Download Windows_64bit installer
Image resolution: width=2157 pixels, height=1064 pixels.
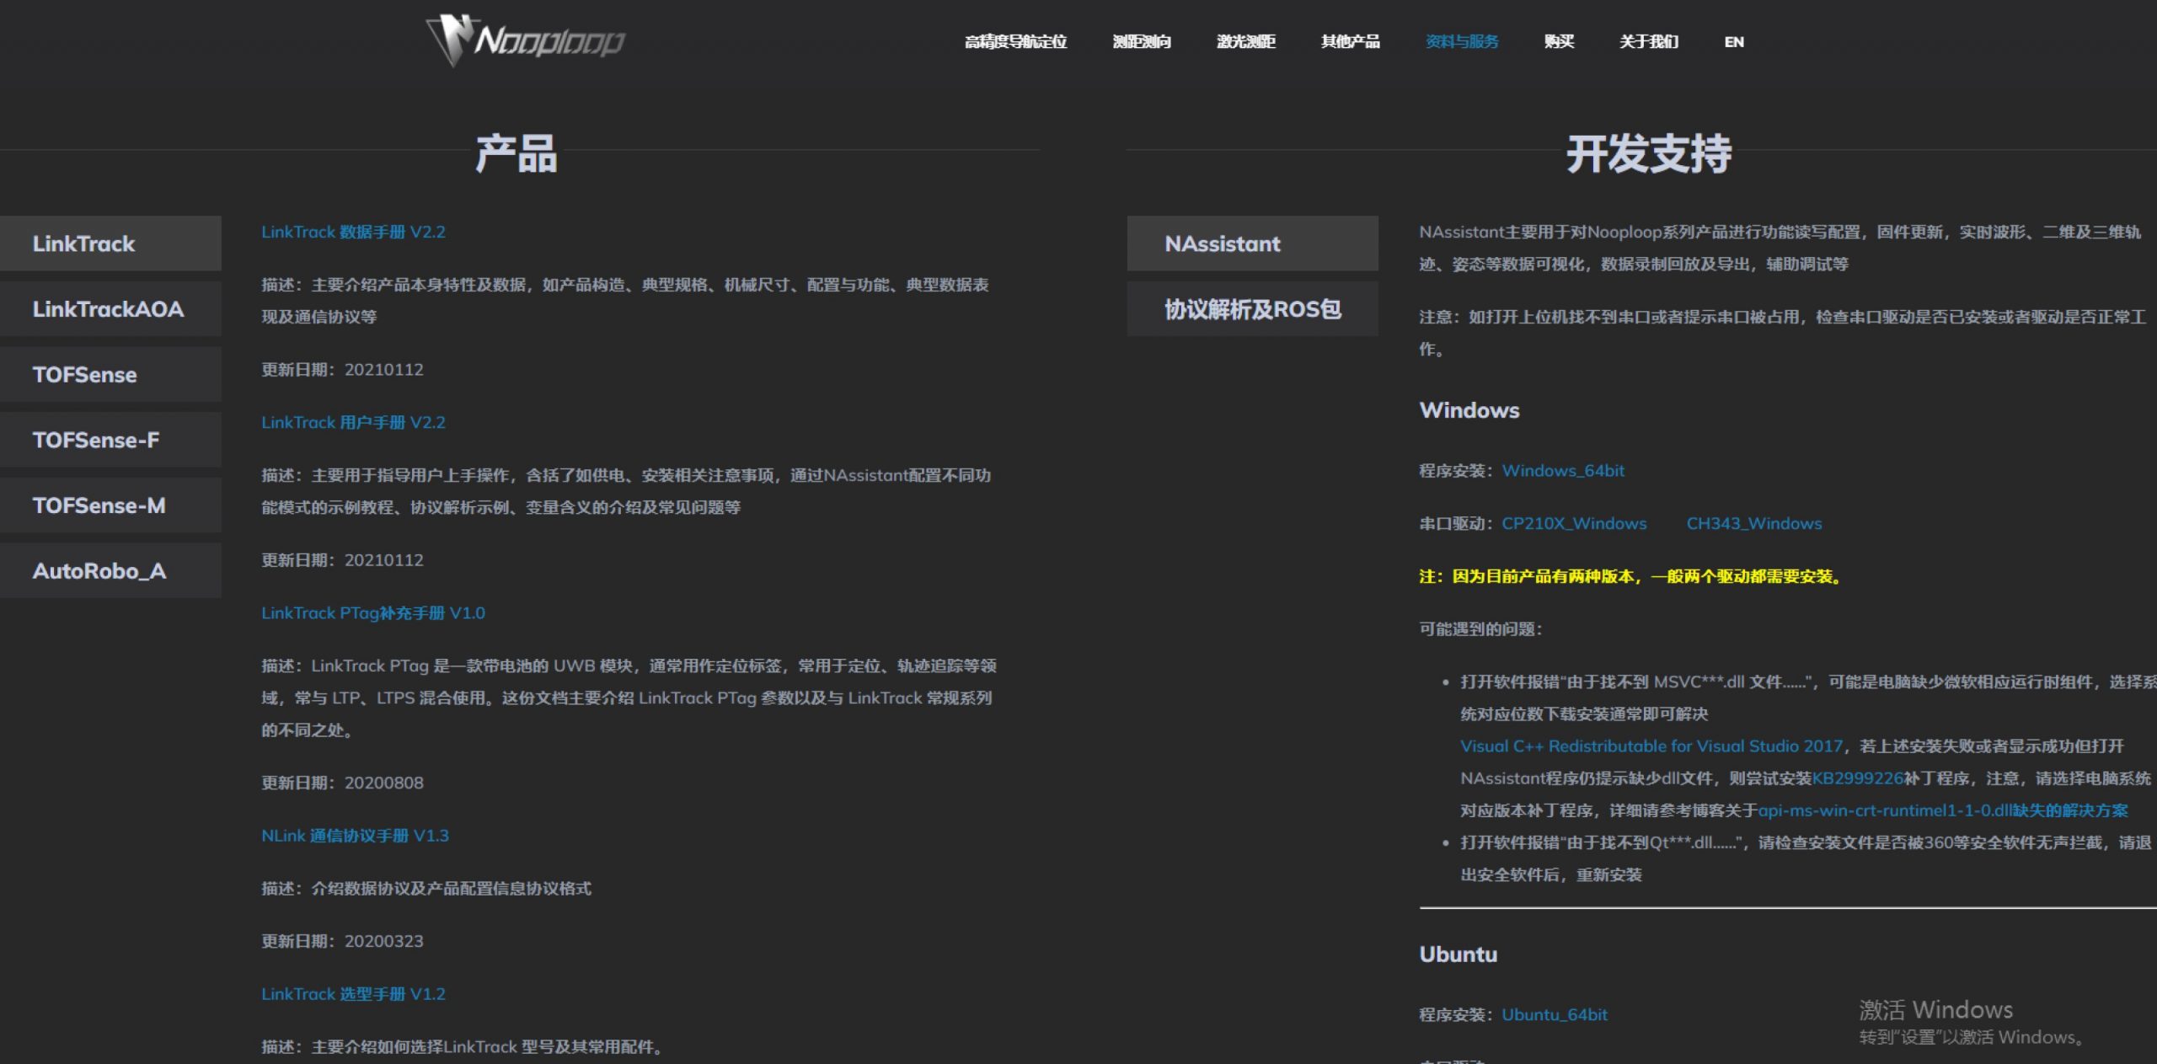click(1563, 471)
